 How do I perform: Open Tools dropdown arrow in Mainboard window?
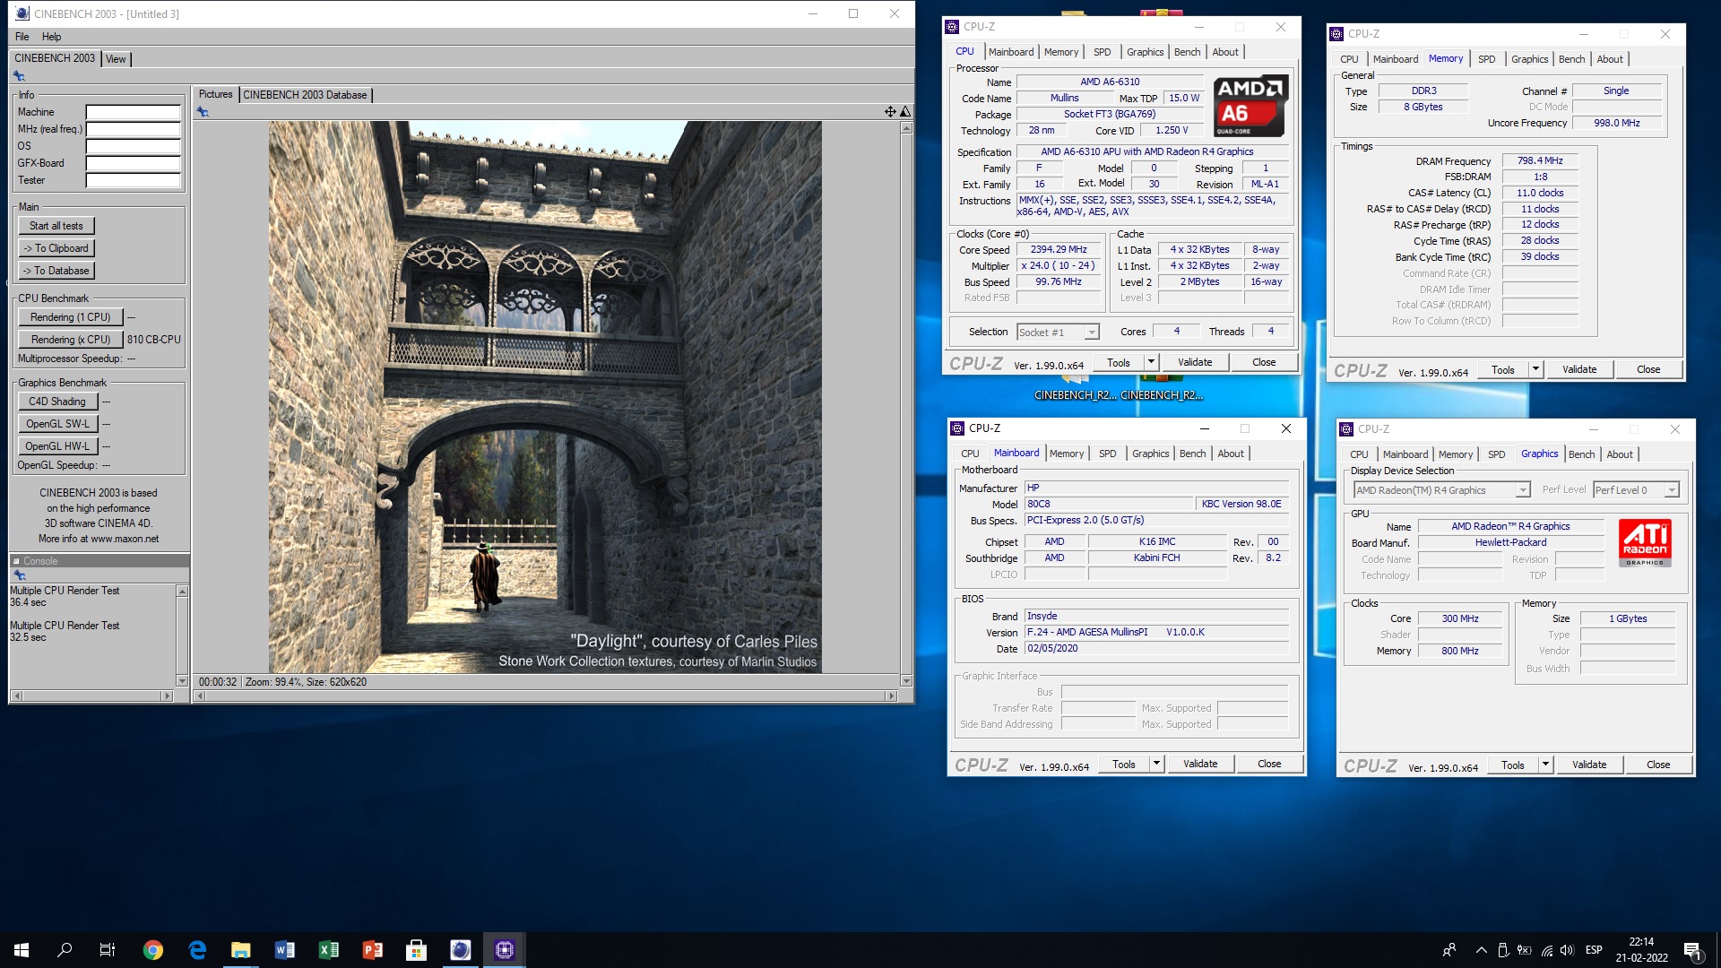pyautogui.click(x=1156, y=764)
